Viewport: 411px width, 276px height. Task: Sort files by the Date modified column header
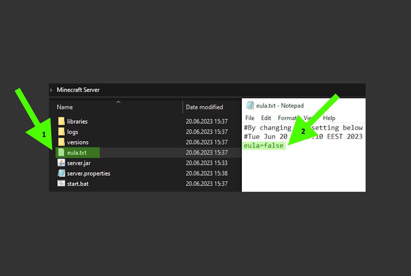click(205, 107)
